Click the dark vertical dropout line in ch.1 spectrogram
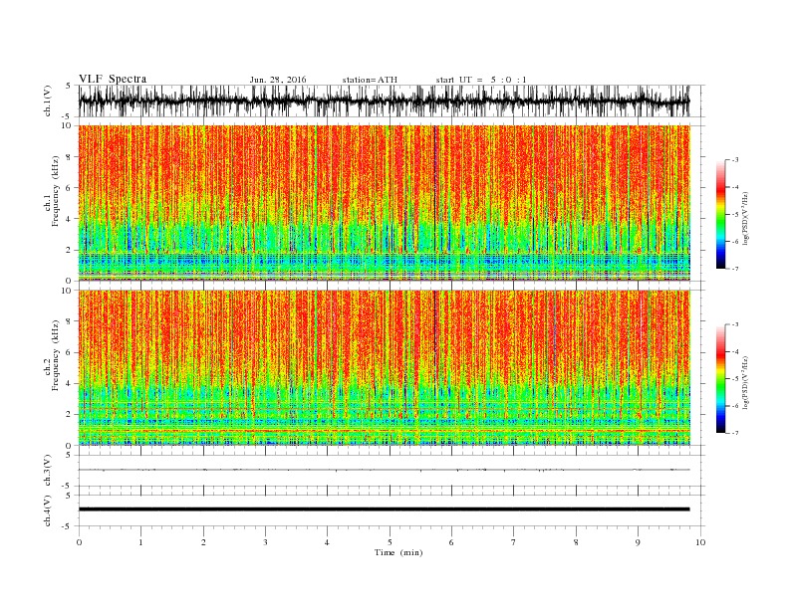Viewport: 789px width, 609px height. [x=434, y=203]
